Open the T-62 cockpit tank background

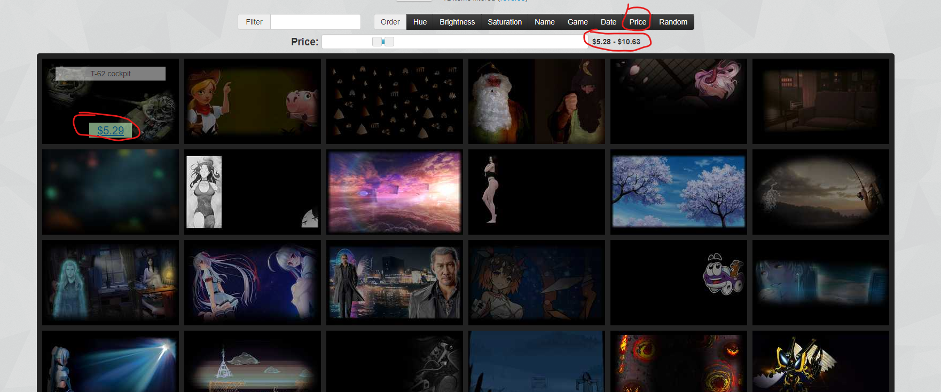pos(111,101)
